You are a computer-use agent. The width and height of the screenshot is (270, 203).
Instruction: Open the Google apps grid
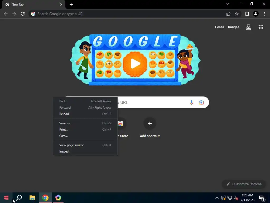[x=261, y=27]
